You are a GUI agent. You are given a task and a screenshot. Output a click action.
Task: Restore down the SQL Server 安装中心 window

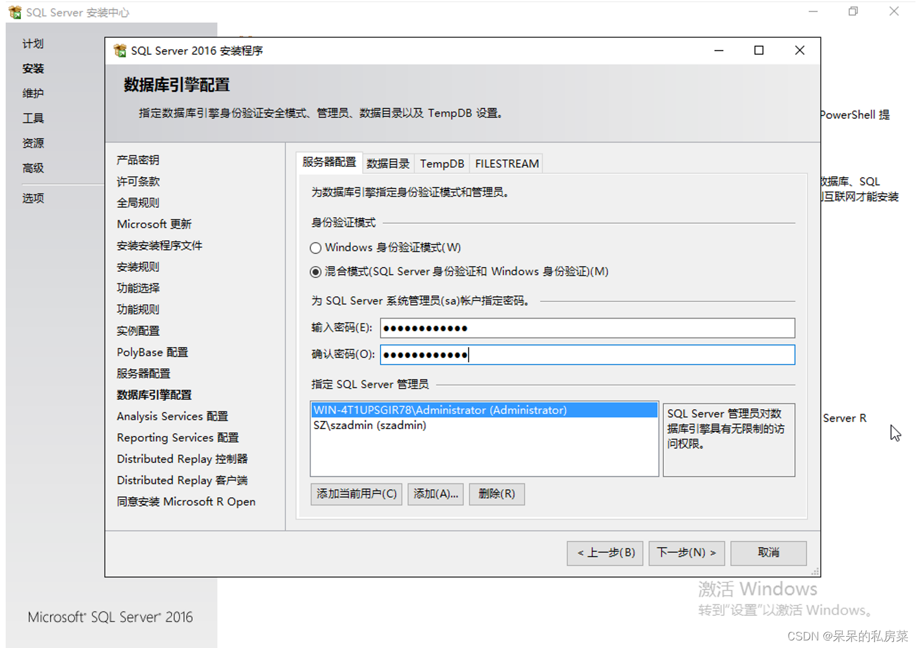854,11
